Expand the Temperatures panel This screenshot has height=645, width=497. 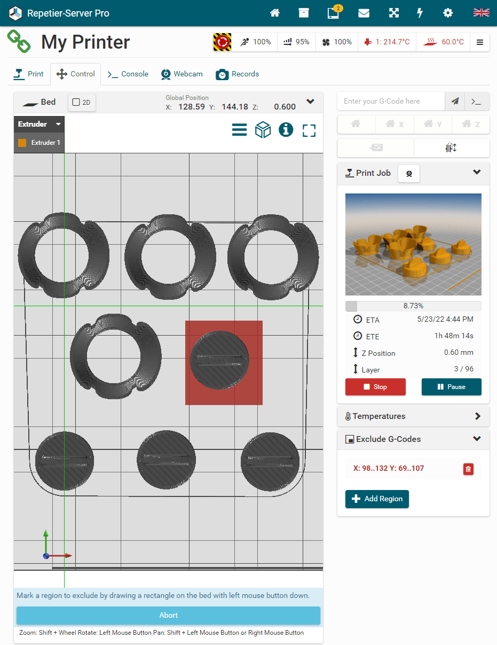click(477, 416)
